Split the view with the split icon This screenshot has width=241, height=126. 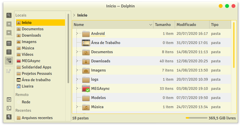[9, 100]
